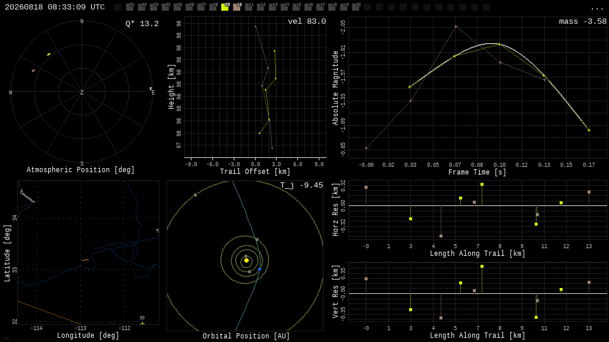The width and height of the screenshot is (609, 342).
Task: Click station 13 indicator square
Action: point(272,7)
